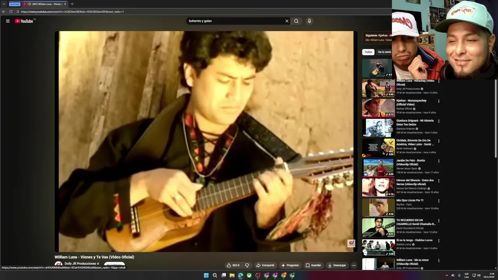Click the Preguntar button
The width and height of the screenshot is (498, 280).
point(290,265)
